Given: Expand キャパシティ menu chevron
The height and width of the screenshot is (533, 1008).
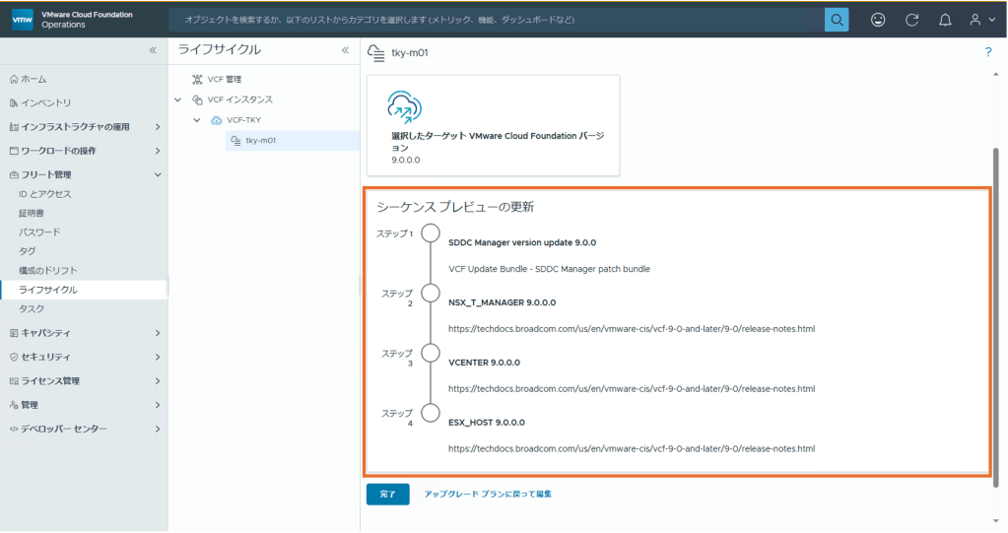Looking at the screenshot, I should click(x=158, y=333).
